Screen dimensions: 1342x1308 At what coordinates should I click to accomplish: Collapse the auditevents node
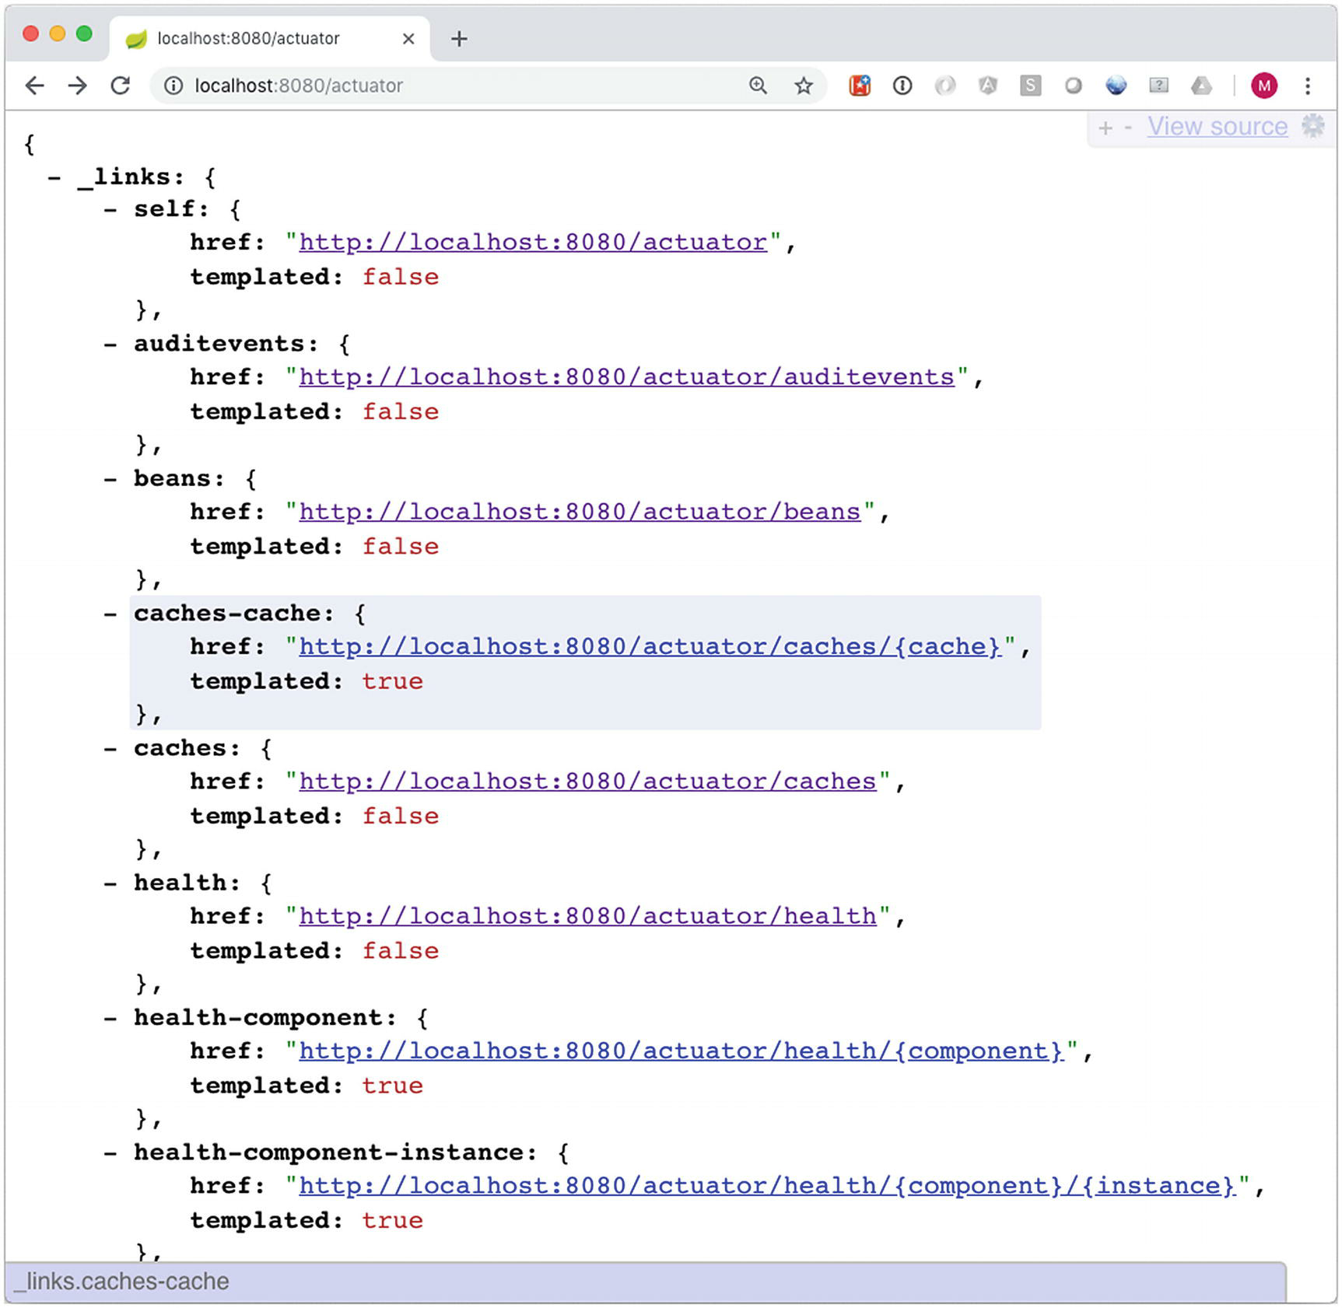[110, 344]
